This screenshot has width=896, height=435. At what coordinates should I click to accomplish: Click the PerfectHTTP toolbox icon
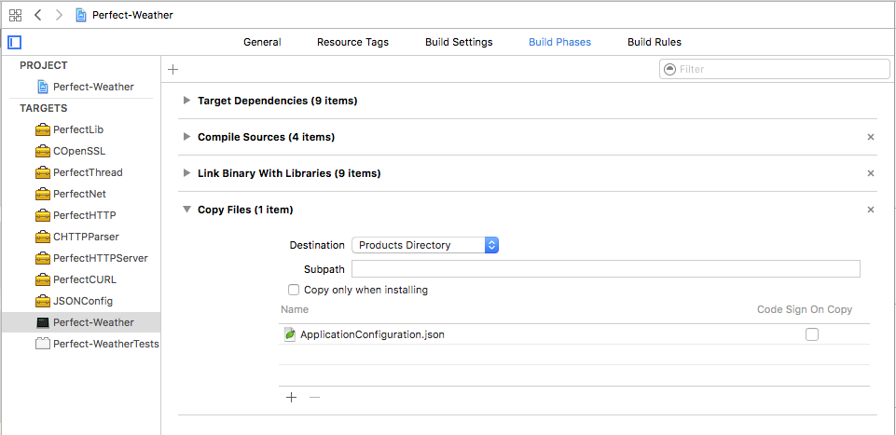43,216
